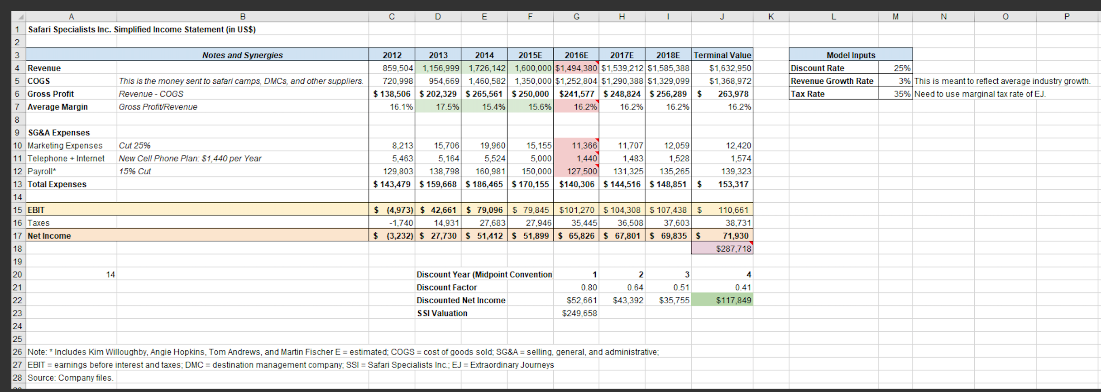Screen dimensions: 1101x392
Task: Click the 'Net Income' row label
Action: coord(72,235)
